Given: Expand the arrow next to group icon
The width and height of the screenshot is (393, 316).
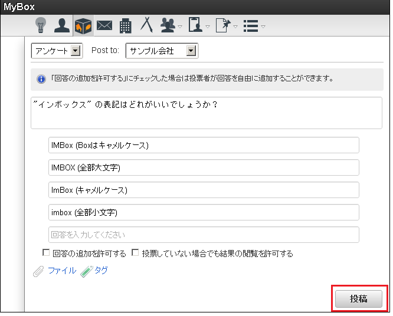Looking at the screenshot, I should [x=180, y=27].
